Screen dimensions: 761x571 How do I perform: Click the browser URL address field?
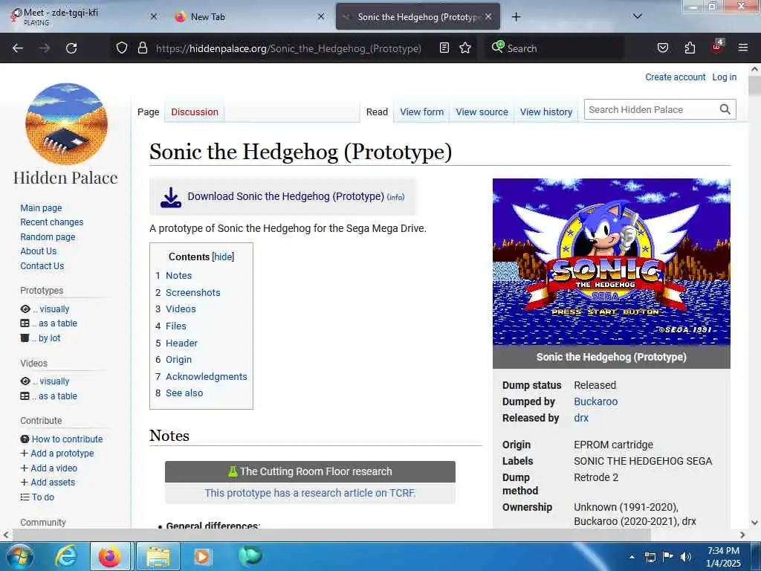288,48
